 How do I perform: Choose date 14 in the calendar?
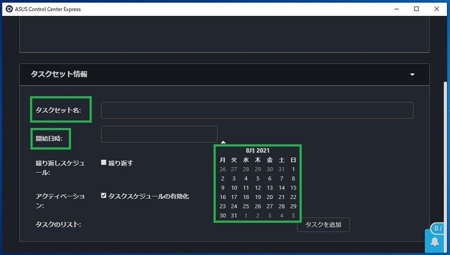tap(282, 187)
